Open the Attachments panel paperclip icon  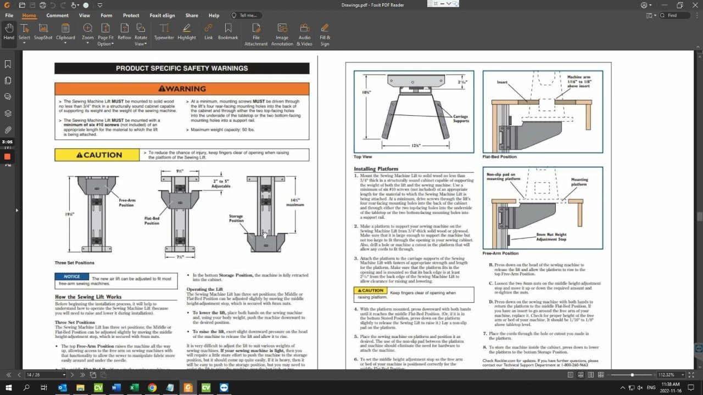point(8,130)
